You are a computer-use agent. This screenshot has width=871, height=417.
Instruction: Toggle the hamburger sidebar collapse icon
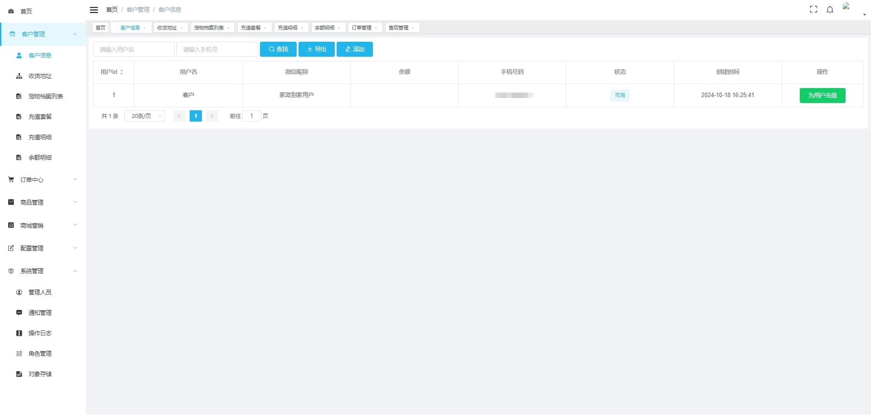pos(94,10)
